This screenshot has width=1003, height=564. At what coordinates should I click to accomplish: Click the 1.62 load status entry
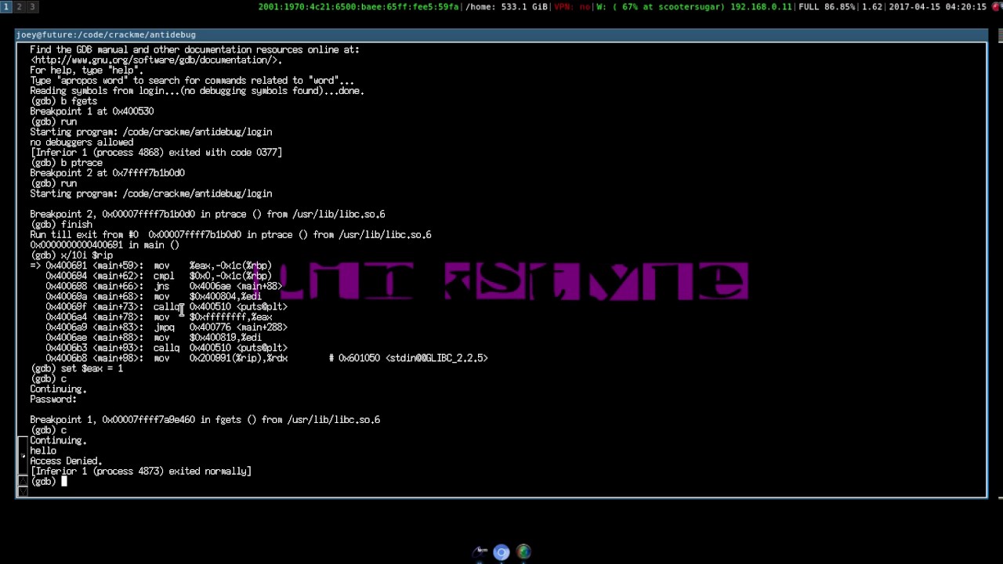(872, 6)
